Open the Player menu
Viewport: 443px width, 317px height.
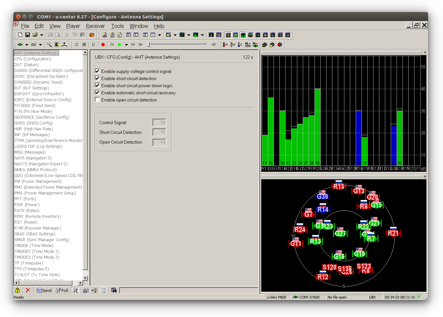point(73,26)
